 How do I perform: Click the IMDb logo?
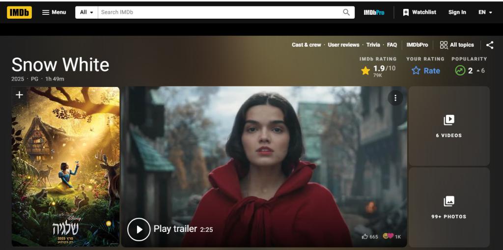(x=19, y=12)
